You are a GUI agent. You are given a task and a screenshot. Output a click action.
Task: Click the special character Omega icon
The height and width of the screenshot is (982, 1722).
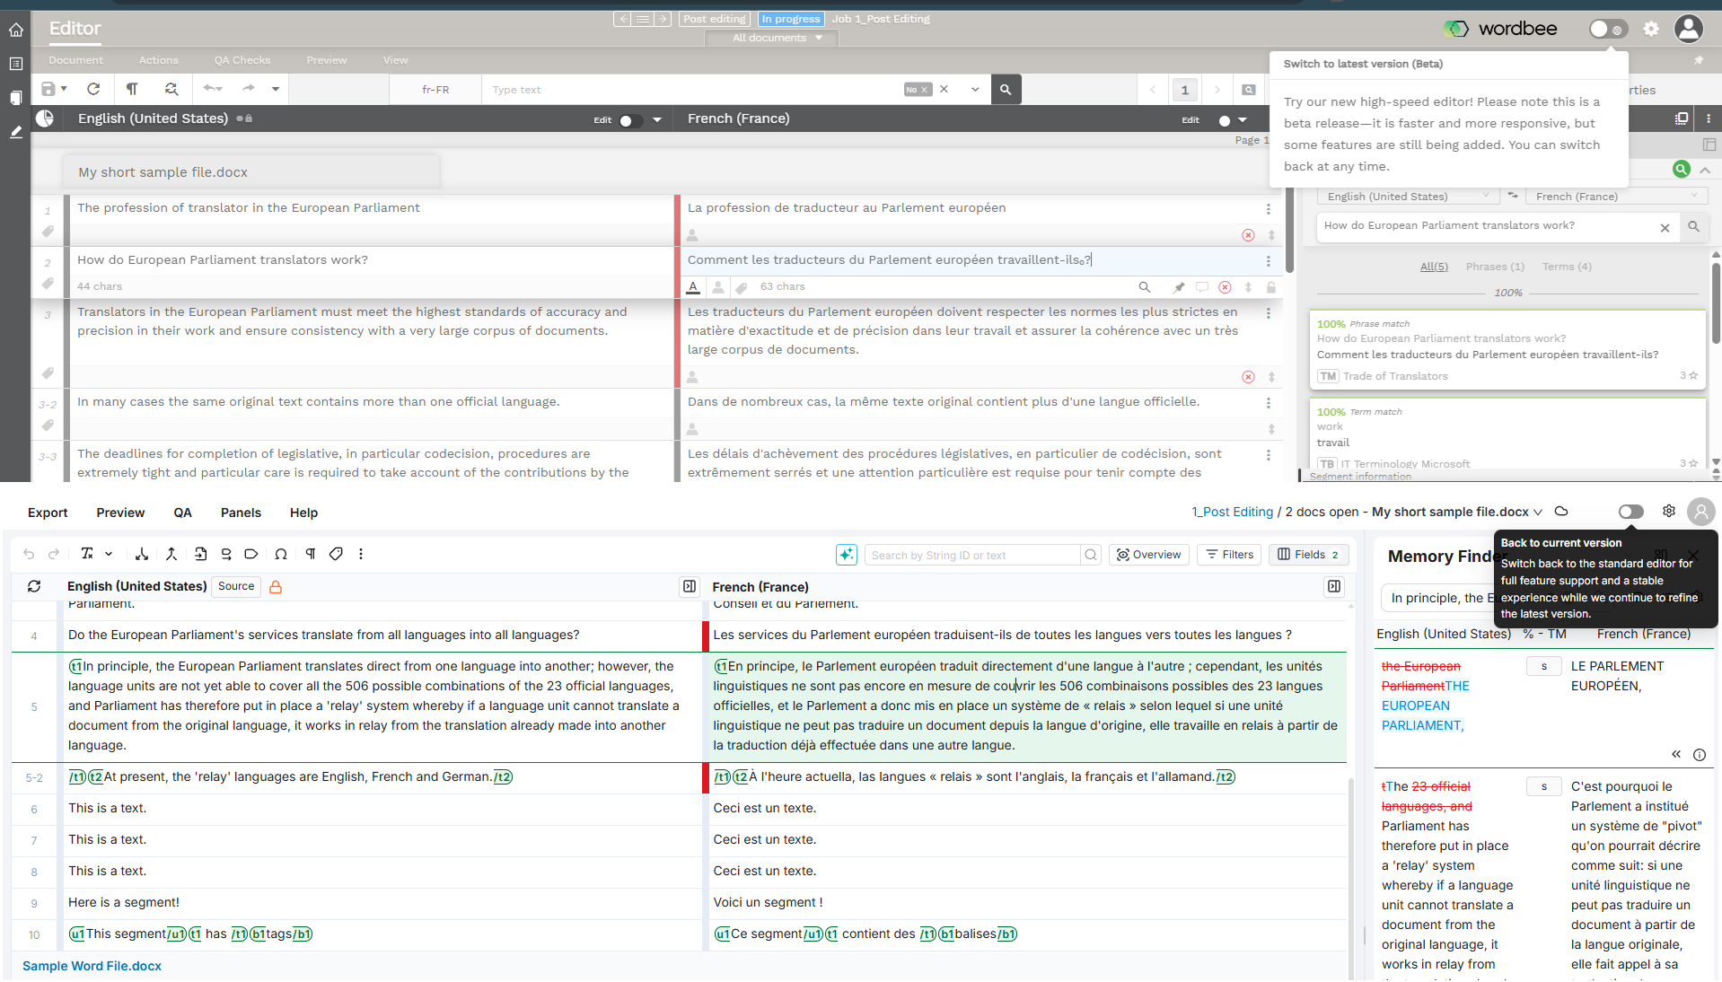tap(281, 555)
